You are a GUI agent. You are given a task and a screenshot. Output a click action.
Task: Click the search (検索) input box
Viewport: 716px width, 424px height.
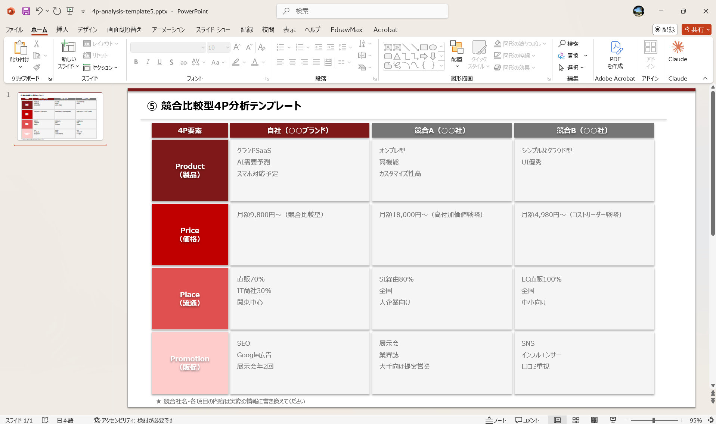(x=362, y=11)
